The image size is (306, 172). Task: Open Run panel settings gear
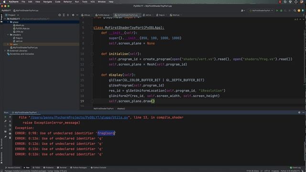coord(299,113)
